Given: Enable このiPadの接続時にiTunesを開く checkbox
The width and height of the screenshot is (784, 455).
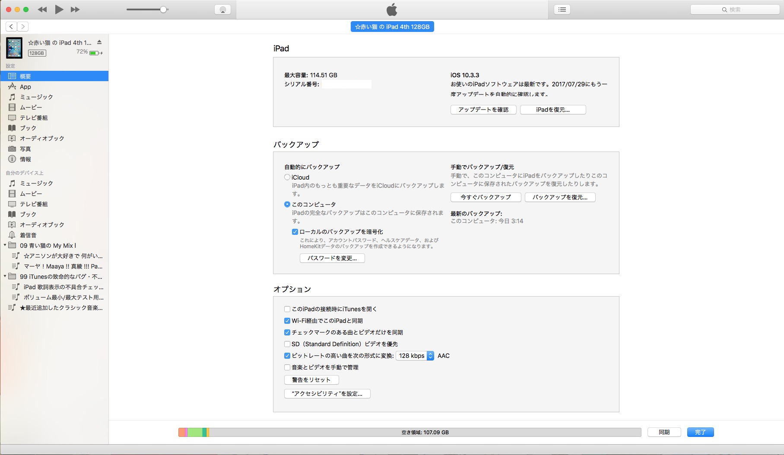Looking at the screenshot, I should (287, 309).
